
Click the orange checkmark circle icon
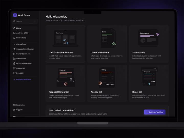[66, 84]
